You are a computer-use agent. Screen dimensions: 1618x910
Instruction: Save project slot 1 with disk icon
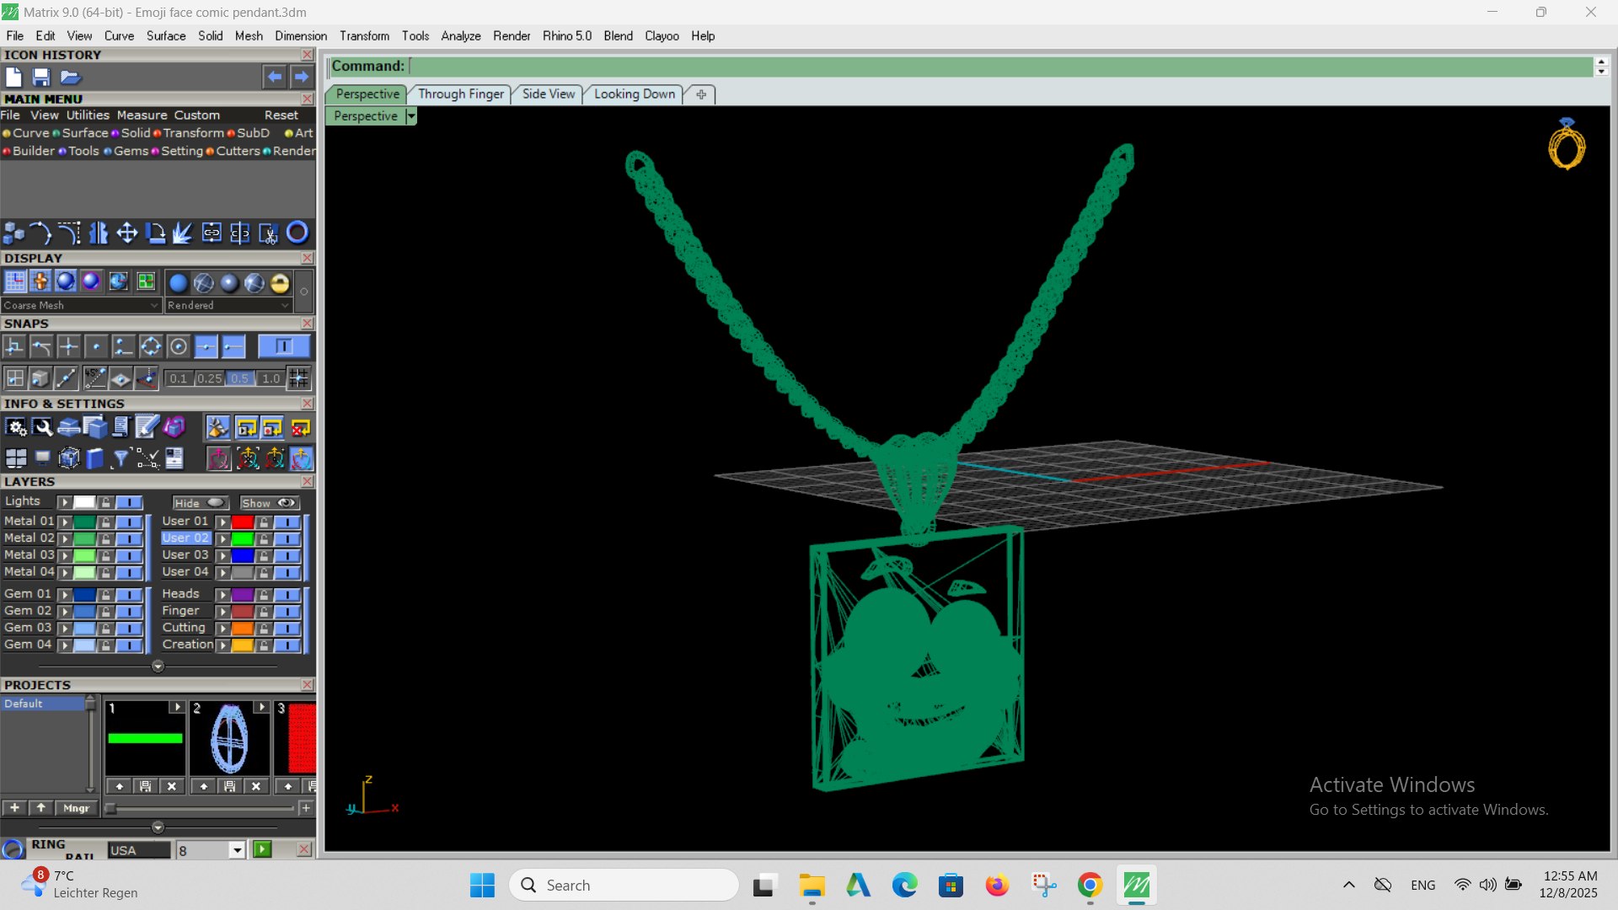coord(145,786)
